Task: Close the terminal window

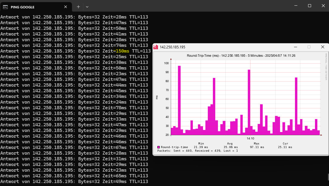Action: click(323, 6)
